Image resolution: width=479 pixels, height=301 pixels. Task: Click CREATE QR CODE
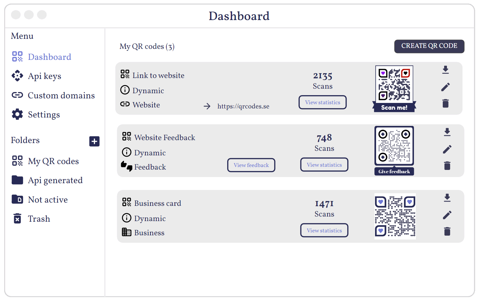(429, 46)
